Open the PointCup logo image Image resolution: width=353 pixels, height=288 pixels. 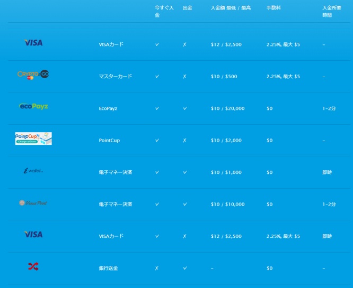[33, 138]
